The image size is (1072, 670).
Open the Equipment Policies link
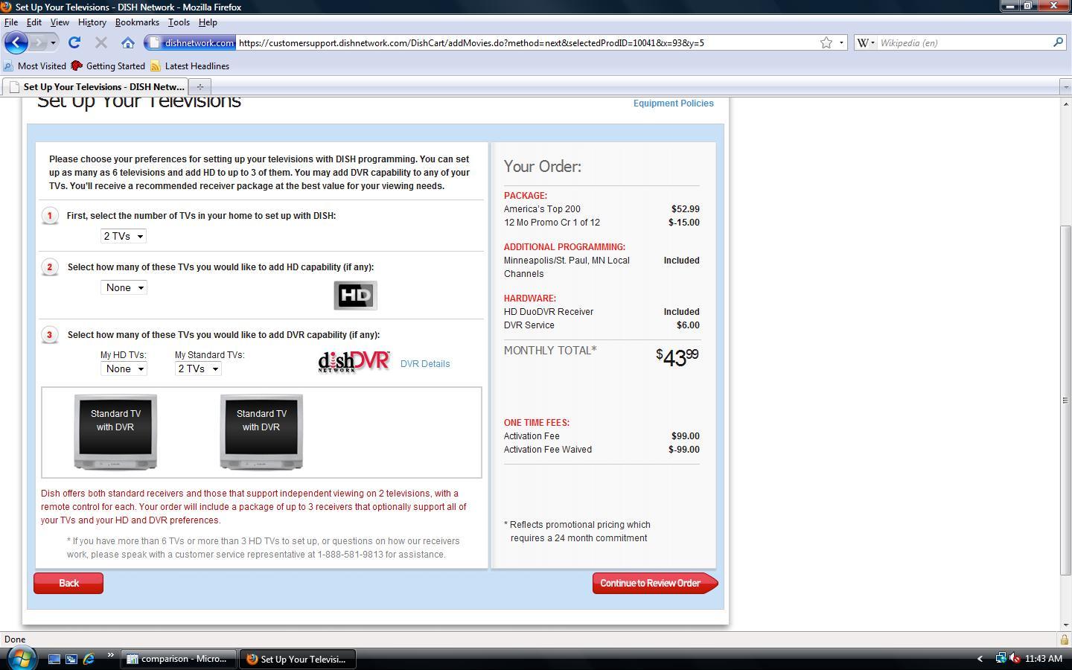(673, 103)
